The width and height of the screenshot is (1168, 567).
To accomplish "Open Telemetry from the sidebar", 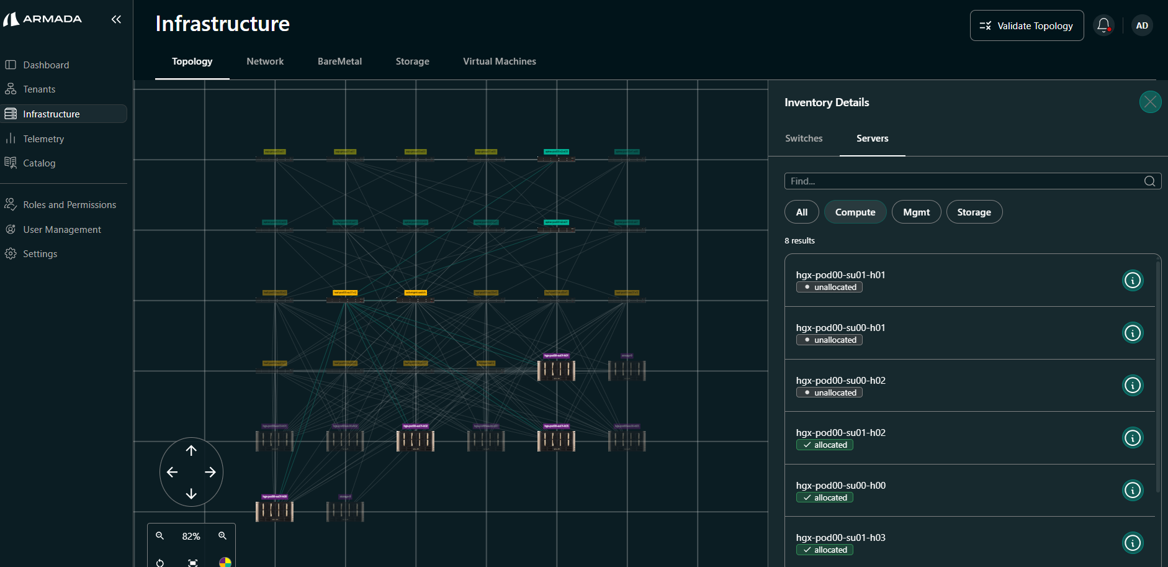I will pos(43,139).
